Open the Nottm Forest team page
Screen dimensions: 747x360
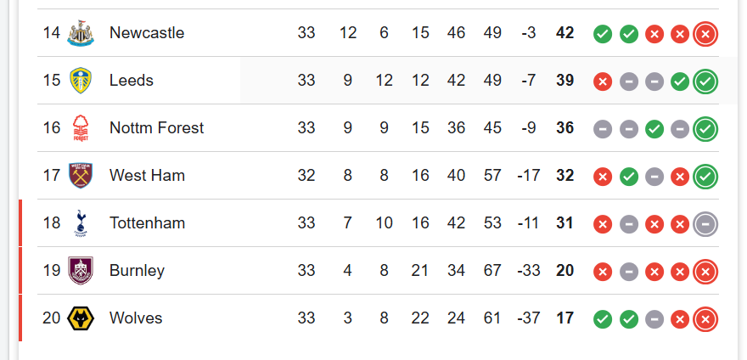click(x=156, y=128)
